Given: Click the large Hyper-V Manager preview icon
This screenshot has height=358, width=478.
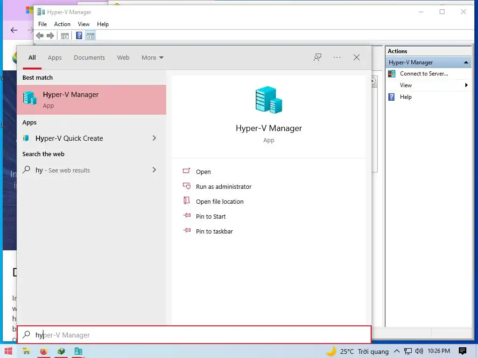Looking at the screenshot, I should point(268,100).
